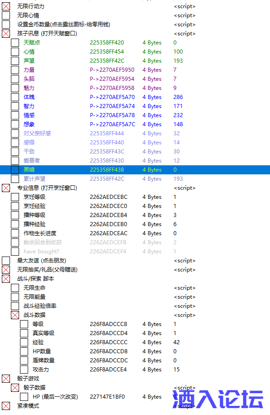Toggle the 无限生命 script checkbox
The height and width of the screenshot is (415, 270).
pos(15,288)
